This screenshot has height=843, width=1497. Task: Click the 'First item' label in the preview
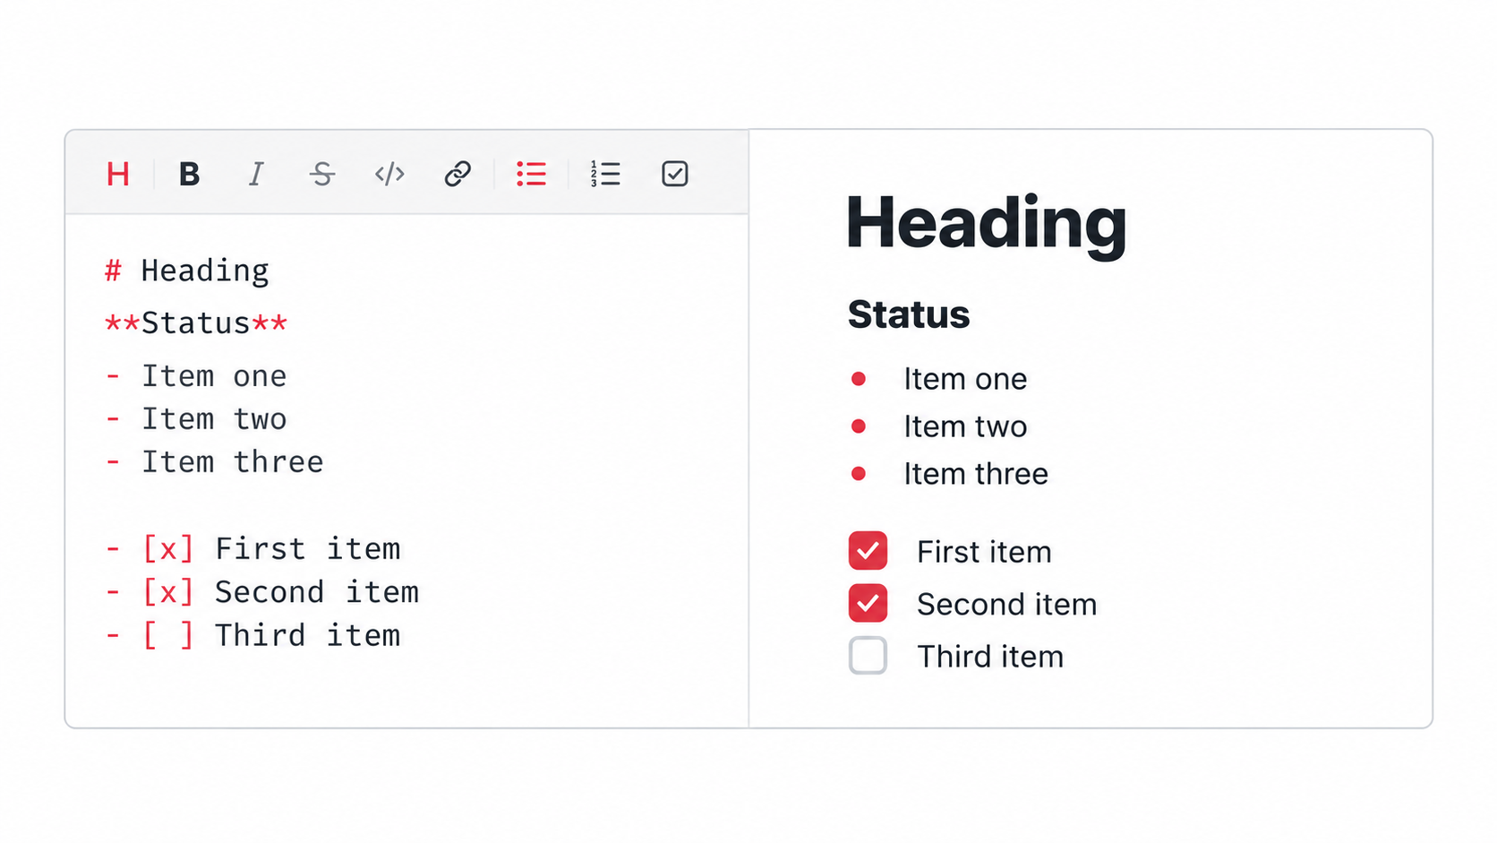(984, 552)
